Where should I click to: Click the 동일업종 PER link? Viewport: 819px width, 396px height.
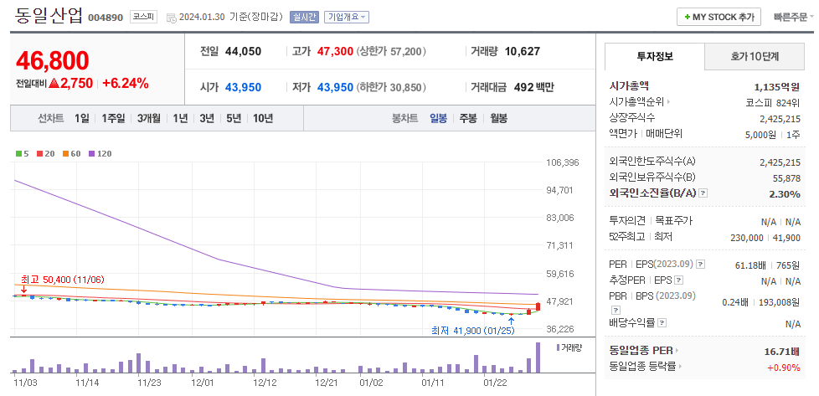641,351
